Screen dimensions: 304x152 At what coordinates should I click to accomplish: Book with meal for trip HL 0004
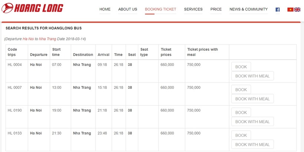(252, 76)
